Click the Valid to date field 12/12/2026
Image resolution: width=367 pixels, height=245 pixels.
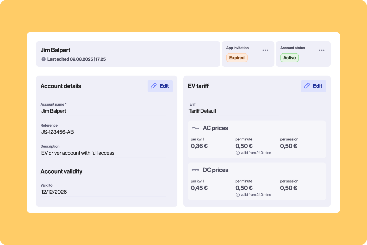coord(103,192)
